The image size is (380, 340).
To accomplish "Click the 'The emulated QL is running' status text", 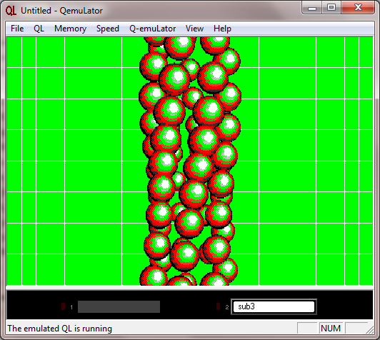I will pyautogui.click(x=59, y=329).
